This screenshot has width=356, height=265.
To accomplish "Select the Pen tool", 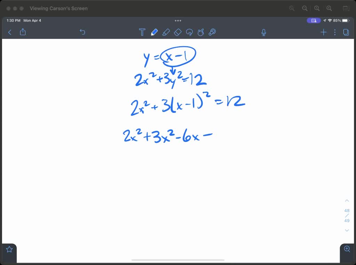I will click(154, 32).
